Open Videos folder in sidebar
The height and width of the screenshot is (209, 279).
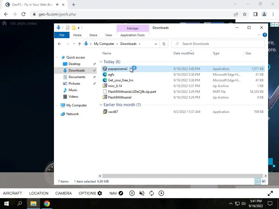click(73, 97)
